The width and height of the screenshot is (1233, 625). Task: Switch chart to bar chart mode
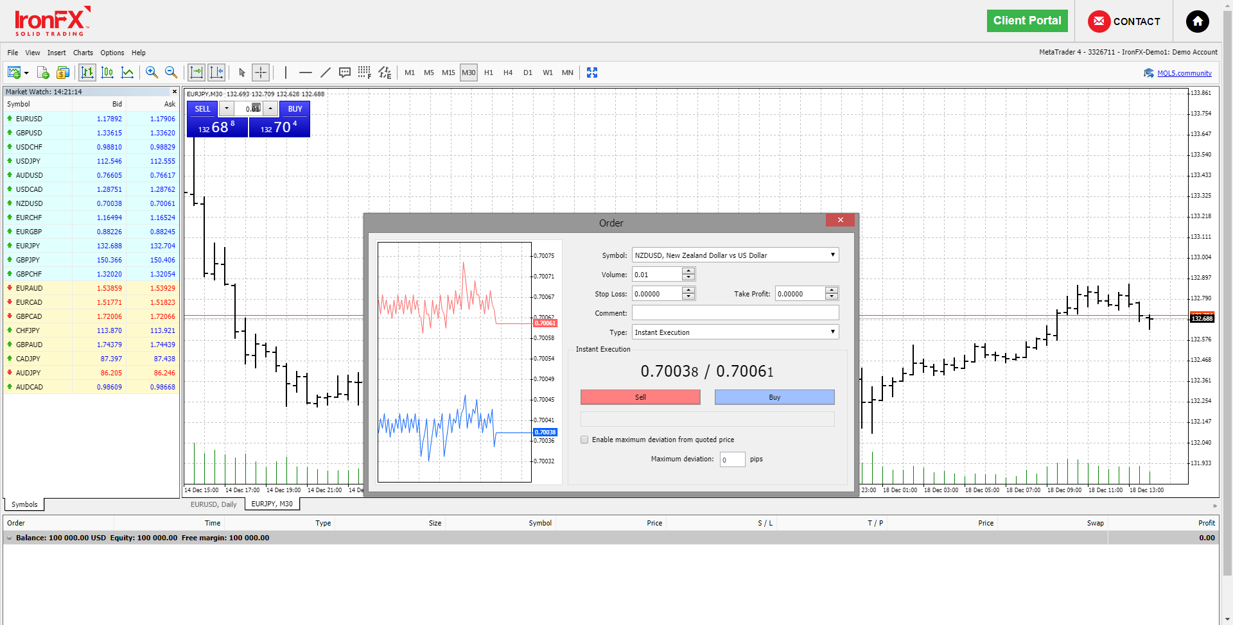87,73
